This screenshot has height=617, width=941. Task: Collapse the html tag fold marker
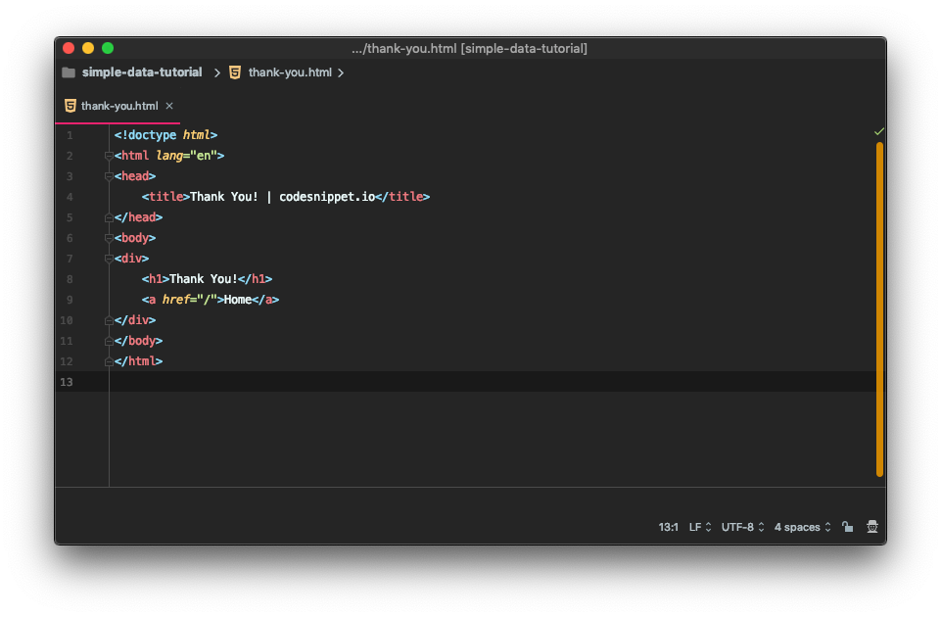tap(109, 156)
